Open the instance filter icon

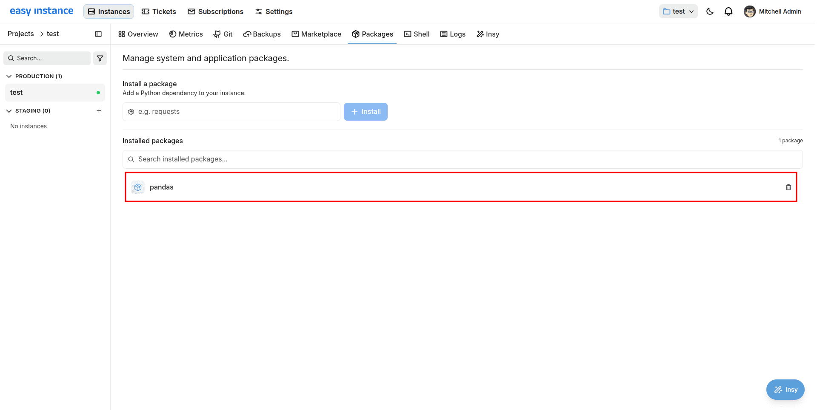click(100, 58)
